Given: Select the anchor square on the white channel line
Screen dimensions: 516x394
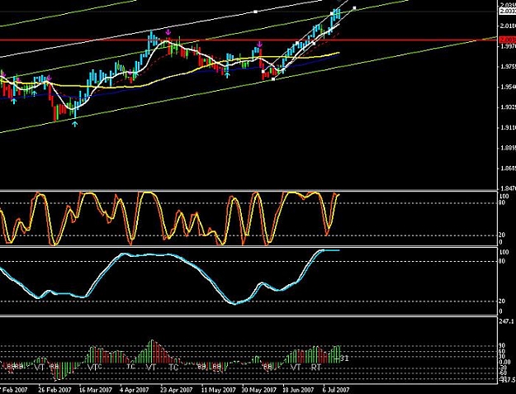Looking at the screenshot, I should pos(255,12).
